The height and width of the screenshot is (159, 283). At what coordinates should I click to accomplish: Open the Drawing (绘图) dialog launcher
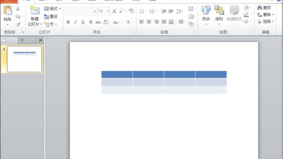[252, 32]
